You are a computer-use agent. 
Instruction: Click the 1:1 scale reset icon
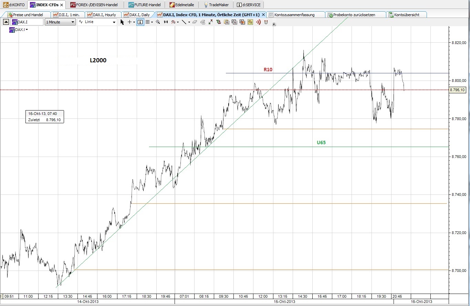pyautogui.click(x=166, y=22)
